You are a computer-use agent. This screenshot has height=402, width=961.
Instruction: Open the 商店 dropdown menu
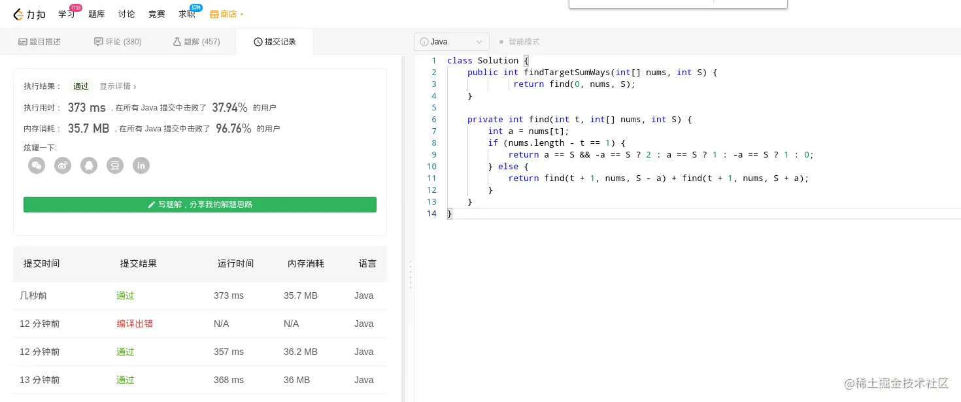point(227,14)
